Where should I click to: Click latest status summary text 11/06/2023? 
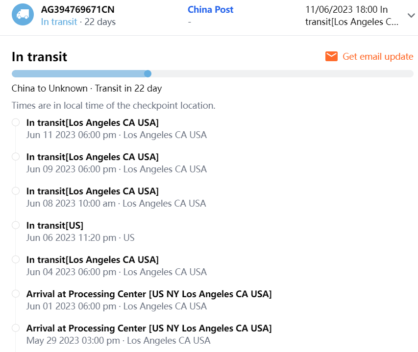click(351, 16)
